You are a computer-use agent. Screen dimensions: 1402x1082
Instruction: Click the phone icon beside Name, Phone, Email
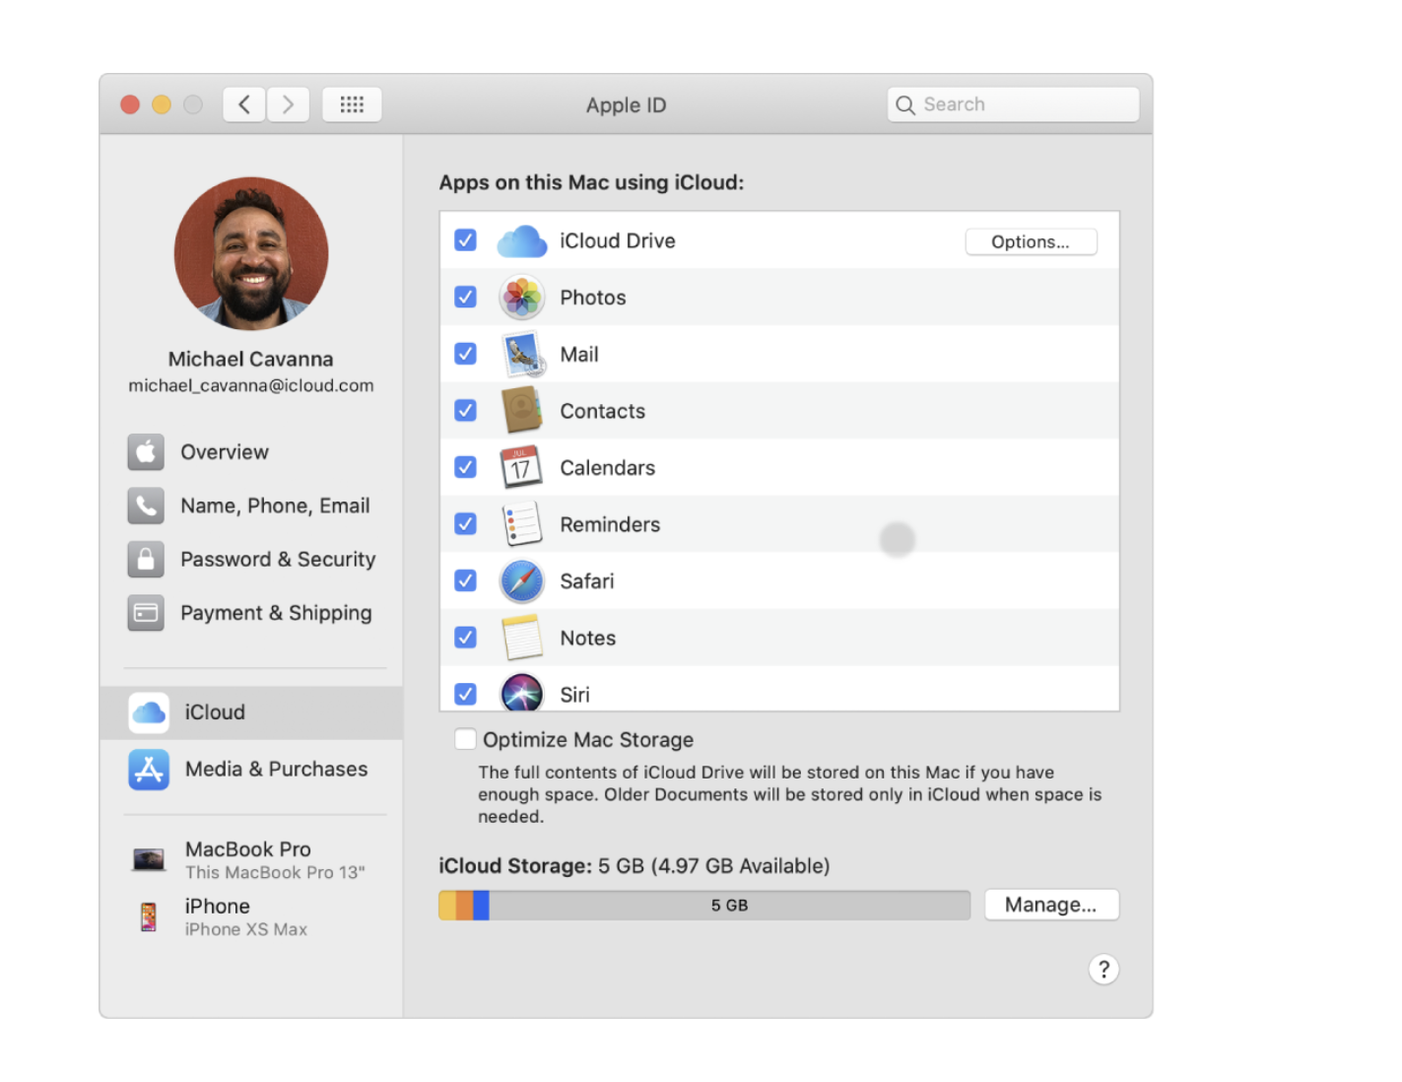click(x=146, y=506)
